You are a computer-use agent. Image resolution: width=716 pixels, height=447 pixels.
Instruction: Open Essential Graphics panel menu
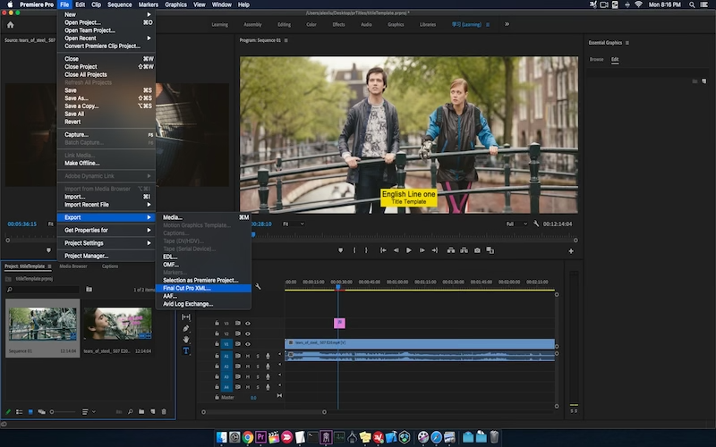click(x=627, y=43)
